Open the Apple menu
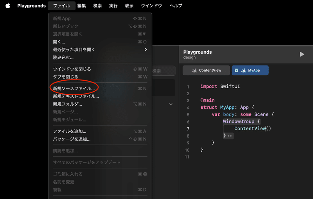Image resolution: width=313 pixels, height=199 pixels. coord(8,5)
